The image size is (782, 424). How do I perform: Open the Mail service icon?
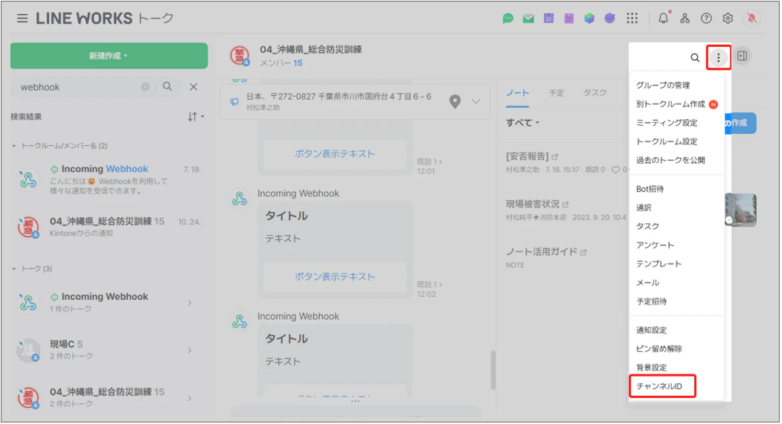tap(528, 19)
